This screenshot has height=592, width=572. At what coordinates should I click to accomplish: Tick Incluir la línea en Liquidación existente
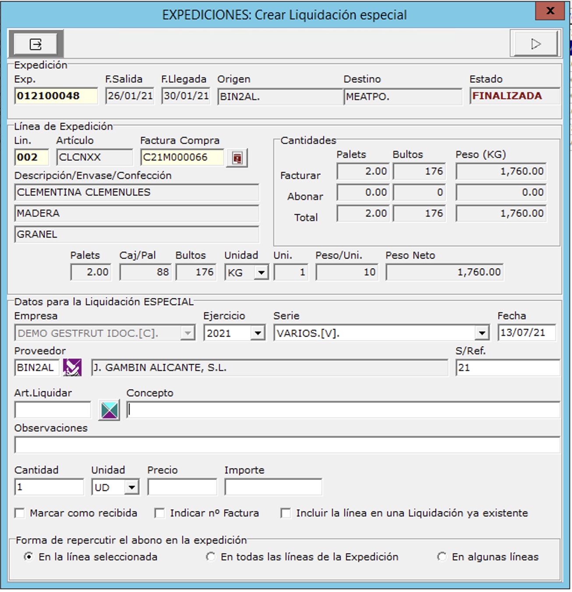(286, 513)
